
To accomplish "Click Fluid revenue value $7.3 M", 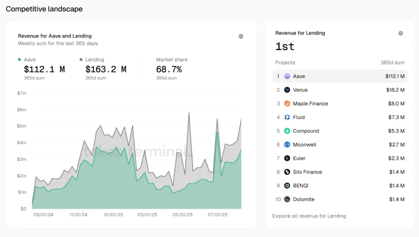I will tap(396, 117).
